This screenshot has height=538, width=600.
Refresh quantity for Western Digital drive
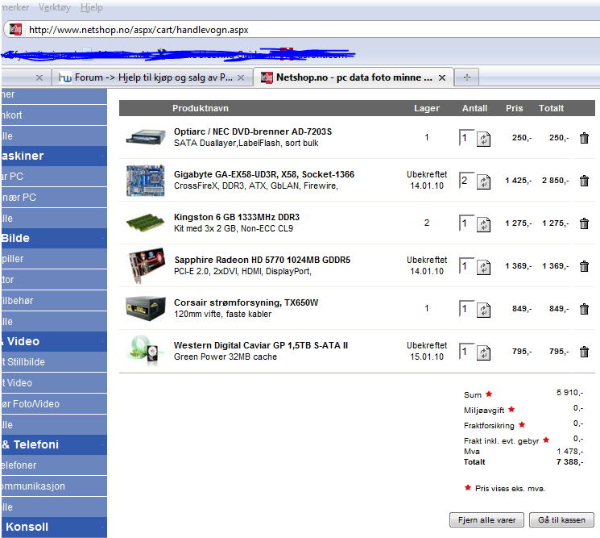484,352
